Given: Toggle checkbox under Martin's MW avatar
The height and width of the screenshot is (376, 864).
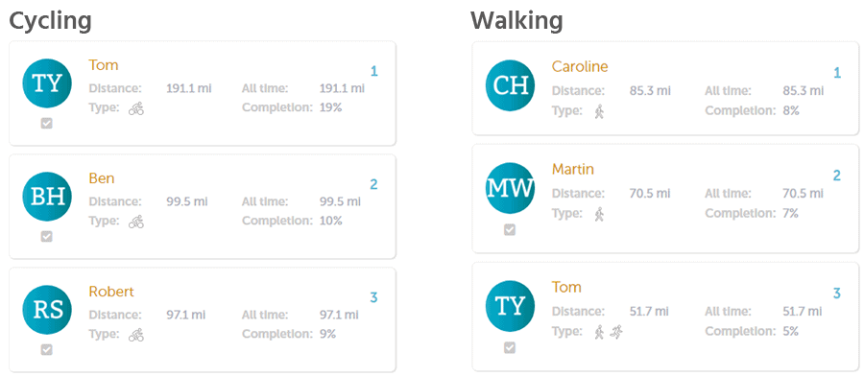Looking at the screenshot, I should coord(510,229).
